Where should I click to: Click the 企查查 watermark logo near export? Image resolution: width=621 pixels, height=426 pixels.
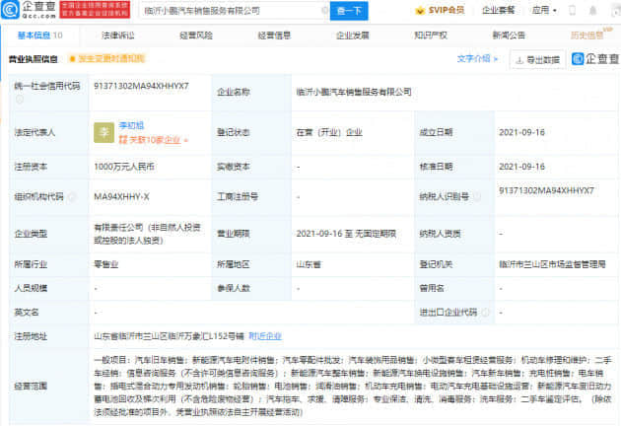[595, 59]
